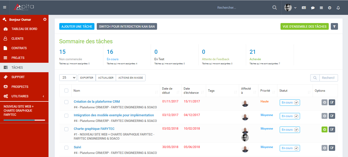Viewport: 348px width, 157px height.
Task: Toggle the hamburger sidebar menu
Action: (x=4, y=7)
